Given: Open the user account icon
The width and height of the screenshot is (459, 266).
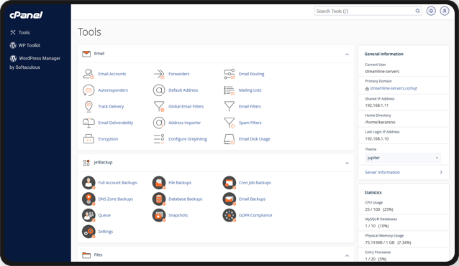Looking at the screenshot, I should click(x=445, y=11).
